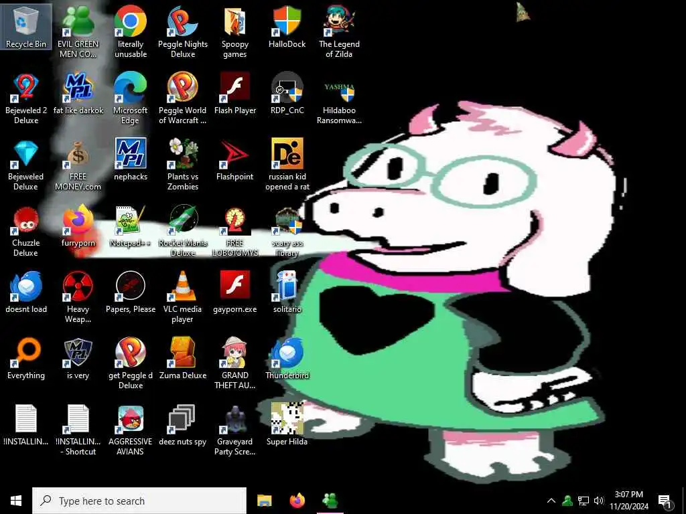Open the Everything search shortcut
686x514 pixels.
26,359
